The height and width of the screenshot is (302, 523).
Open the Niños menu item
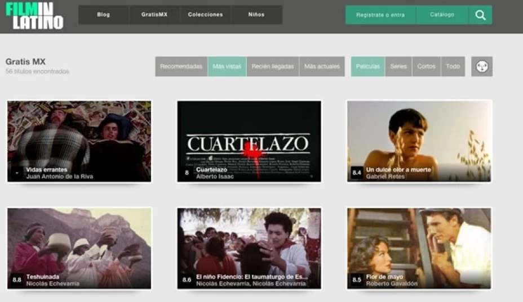pos(256,15)
